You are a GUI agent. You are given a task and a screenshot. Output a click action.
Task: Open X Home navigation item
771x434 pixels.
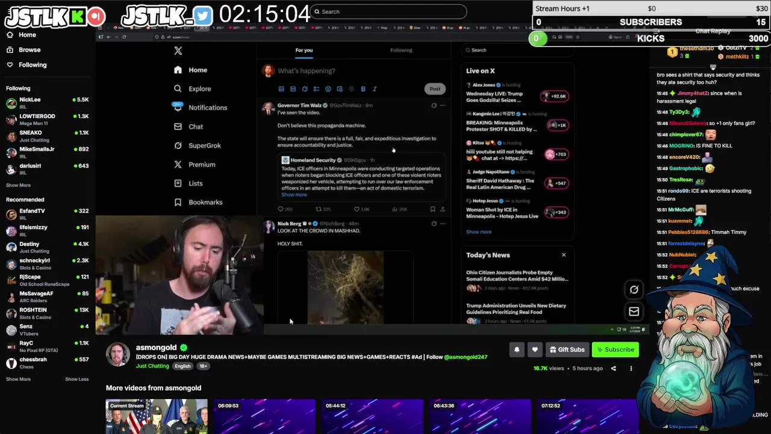coord(191,70)
